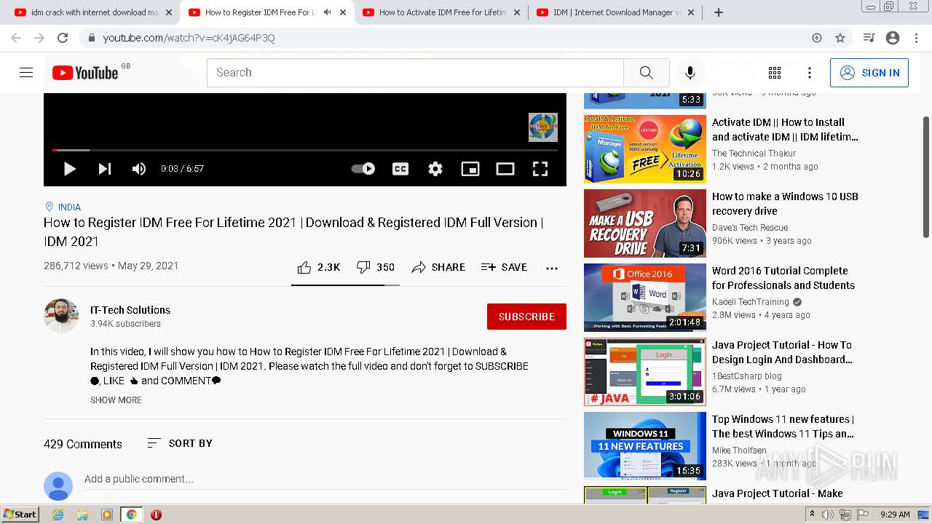Switch to the idm crack tab
The width and height of the screenshot is (932, 524).
93,12
